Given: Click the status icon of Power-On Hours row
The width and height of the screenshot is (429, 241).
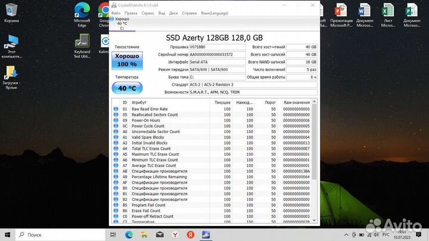Looking at the screenshot, I should pyautogui.click(x=116, y=120).
